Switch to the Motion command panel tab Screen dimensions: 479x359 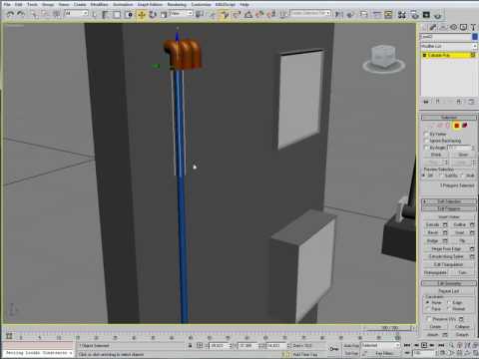[453, 27]
